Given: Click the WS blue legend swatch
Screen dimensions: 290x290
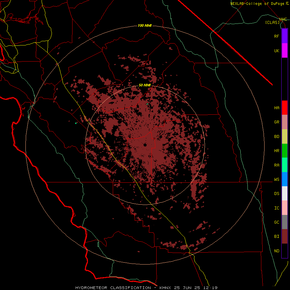Looking at the screenshot, I should tap(285, 179).
